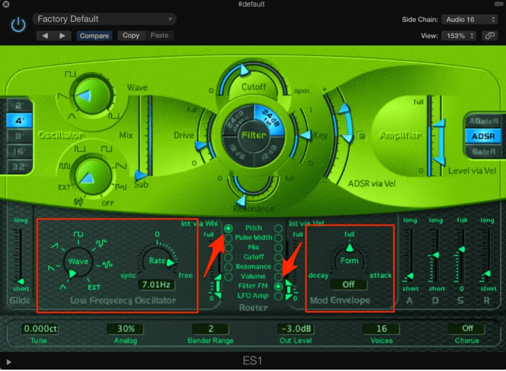Click the Decay (D) envelope slider
Viewport: 506px width, 371px height.
pyautogui.click(x=435, y=255)
